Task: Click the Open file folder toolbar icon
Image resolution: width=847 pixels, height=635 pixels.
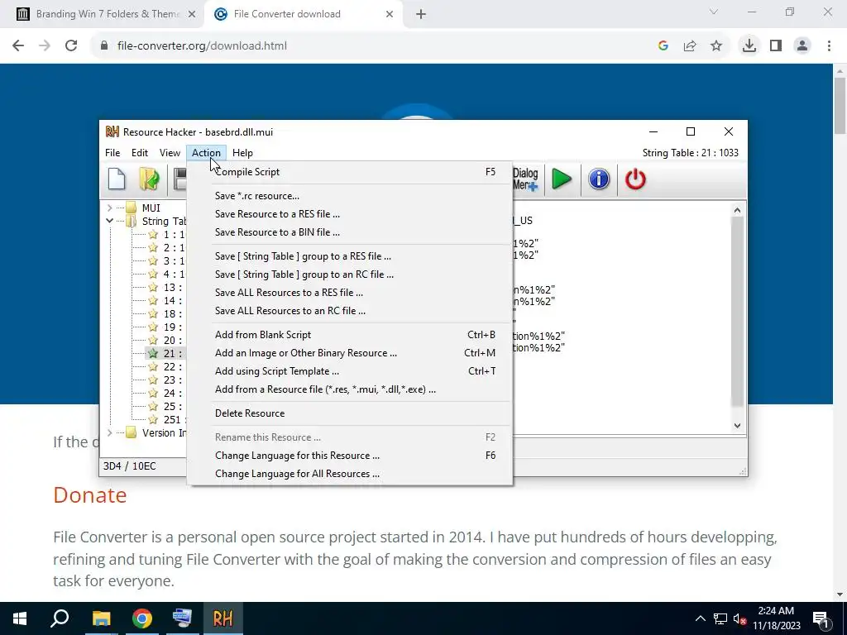Action: click(149, 179)
